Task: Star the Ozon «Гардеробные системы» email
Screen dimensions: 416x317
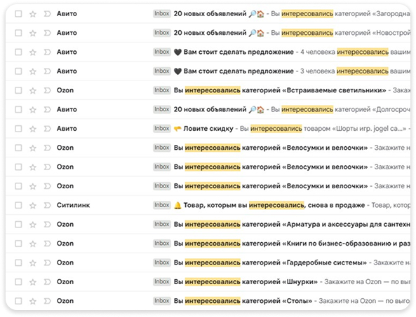Action: pyautogui.click(x=33, y=262)
